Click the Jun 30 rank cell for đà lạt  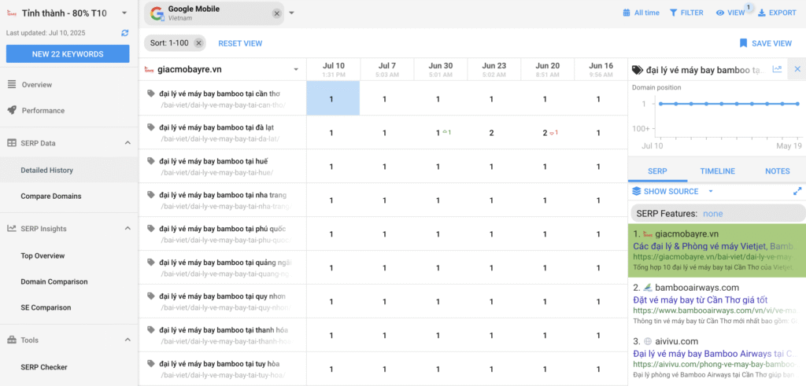coord(441,132)
